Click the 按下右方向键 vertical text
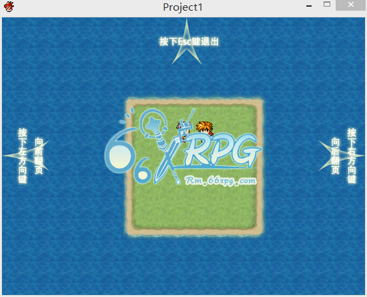 click(352, 156)
